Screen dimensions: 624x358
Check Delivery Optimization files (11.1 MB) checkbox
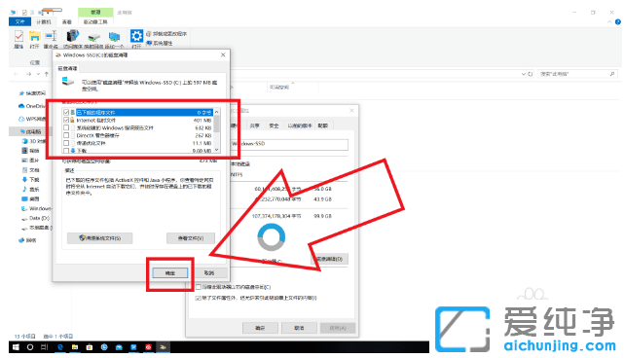(x=66, y=143)
